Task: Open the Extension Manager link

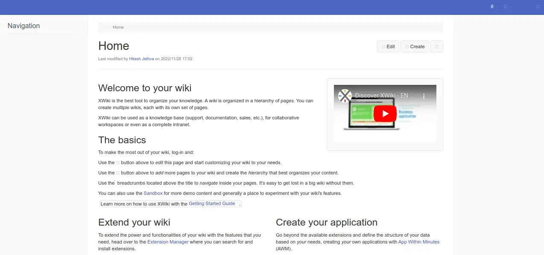Action: tap(168, 242)
